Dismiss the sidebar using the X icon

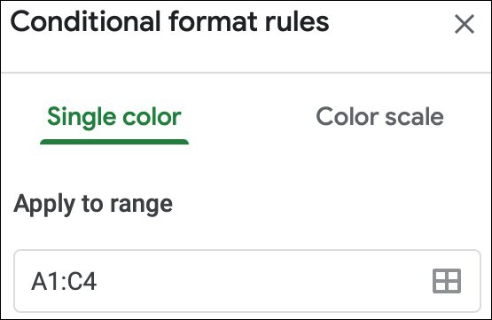click(x=465, y=24)
